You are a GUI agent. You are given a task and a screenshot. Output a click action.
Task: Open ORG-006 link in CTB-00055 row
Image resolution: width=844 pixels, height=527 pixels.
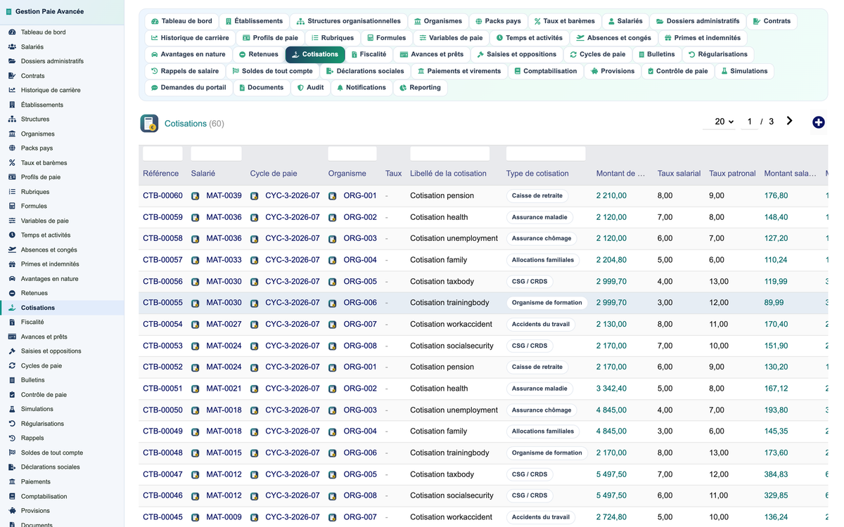pos(360,303)
